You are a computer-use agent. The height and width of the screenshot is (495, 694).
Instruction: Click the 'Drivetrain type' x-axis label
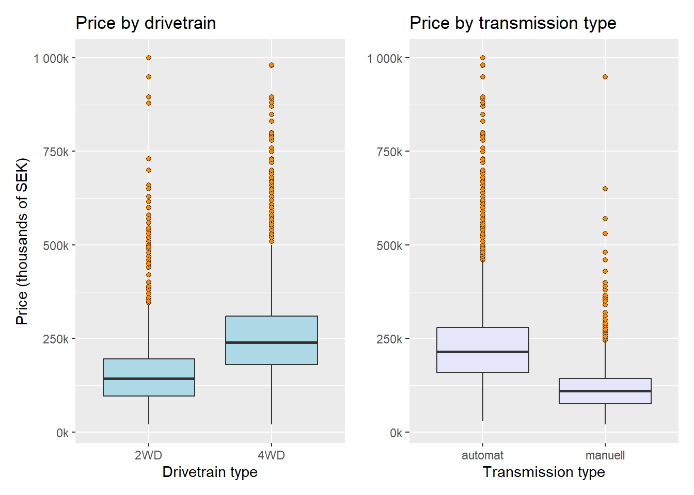point(210,472)
